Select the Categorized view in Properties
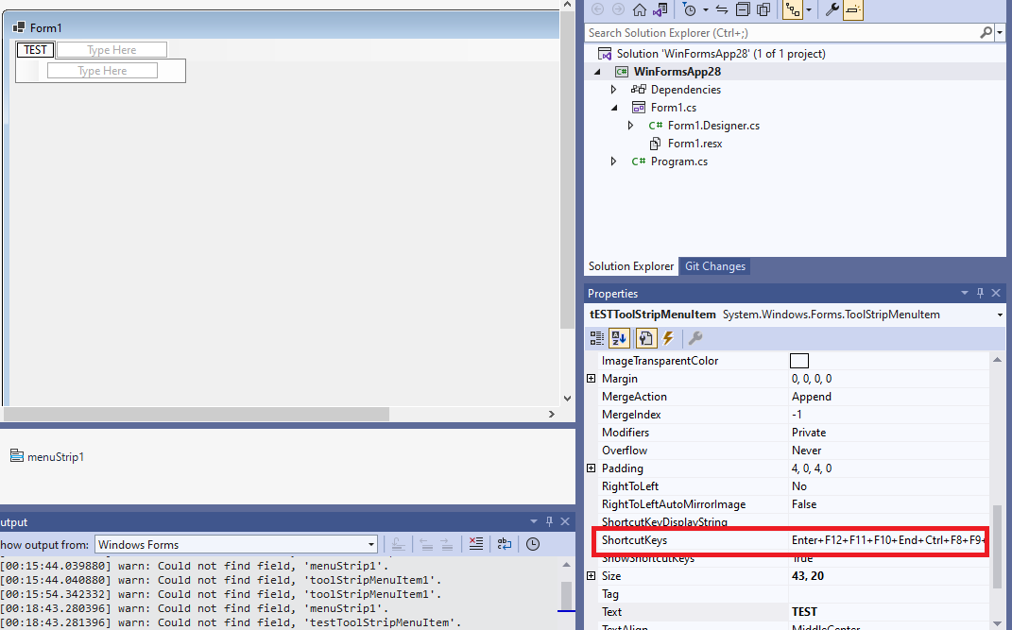This screenshot has height=630, width=1012. 599,338
